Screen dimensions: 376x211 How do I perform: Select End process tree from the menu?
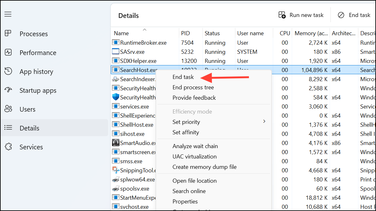(193, 87)
